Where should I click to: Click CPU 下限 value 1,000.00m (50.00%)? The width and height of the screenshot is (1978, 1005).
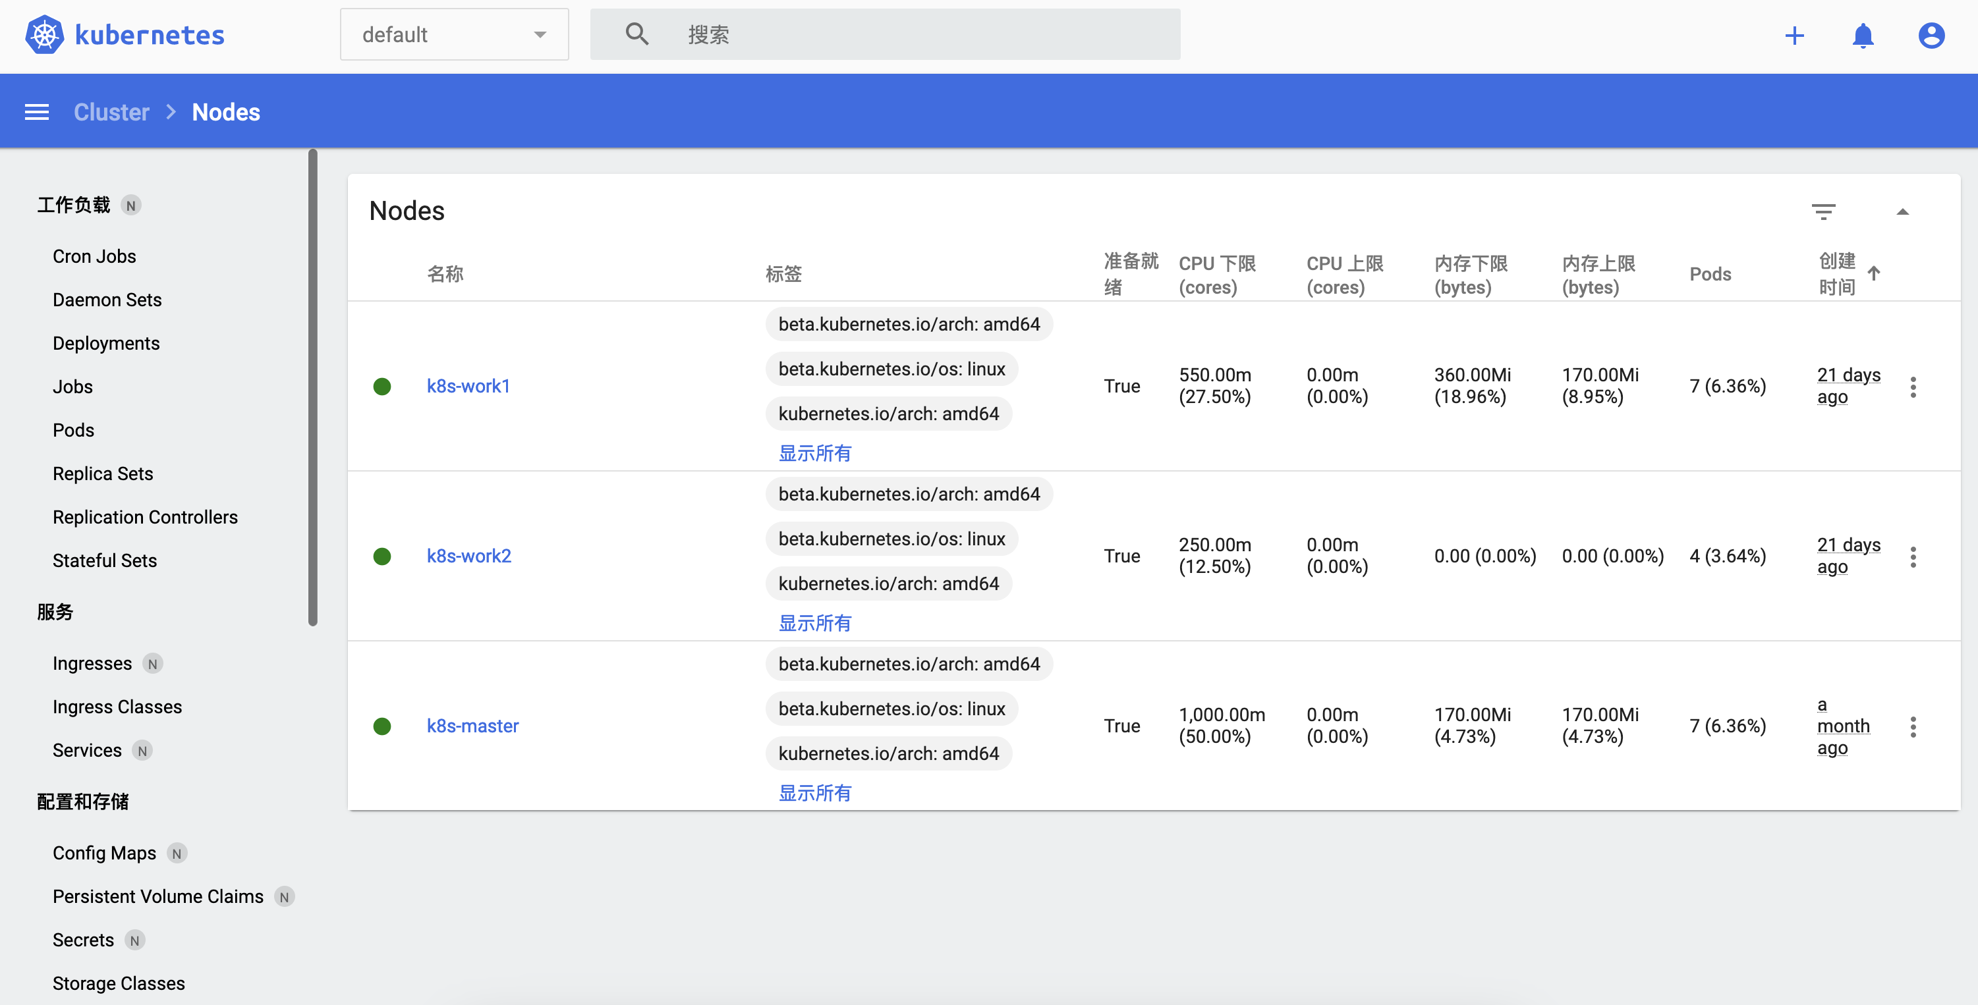tap(1222, 726)
